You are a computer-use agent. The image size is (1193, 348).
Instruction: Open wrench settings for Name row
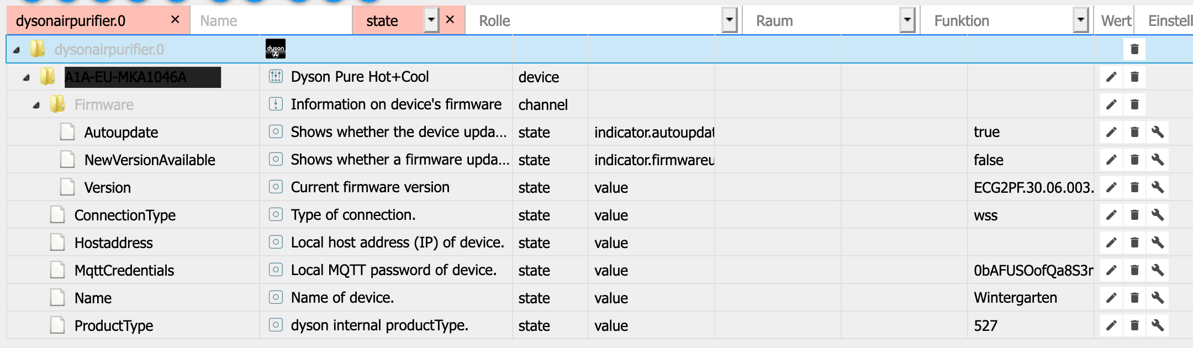[x=1158, y=298]
